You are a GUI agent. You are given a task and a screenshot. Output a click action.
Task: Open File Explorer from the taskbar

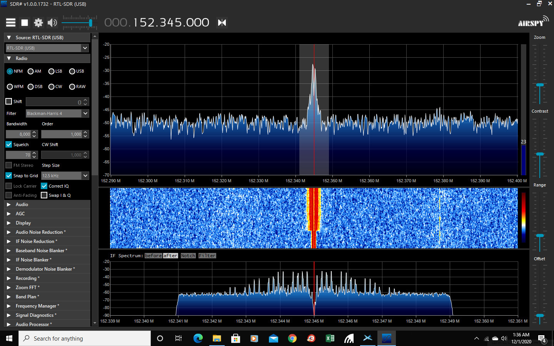click(217, 338)
